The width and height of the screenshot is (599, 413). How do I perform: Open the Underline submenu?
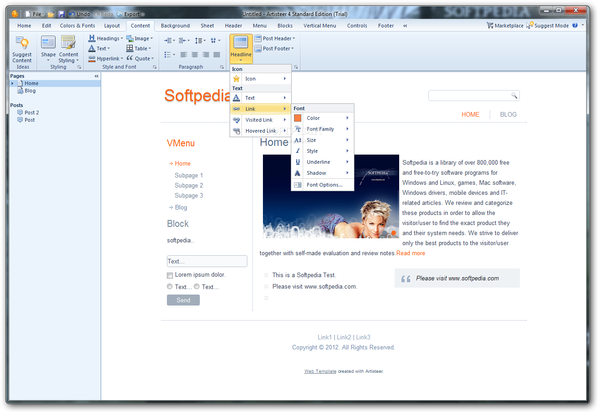(322, 162)
